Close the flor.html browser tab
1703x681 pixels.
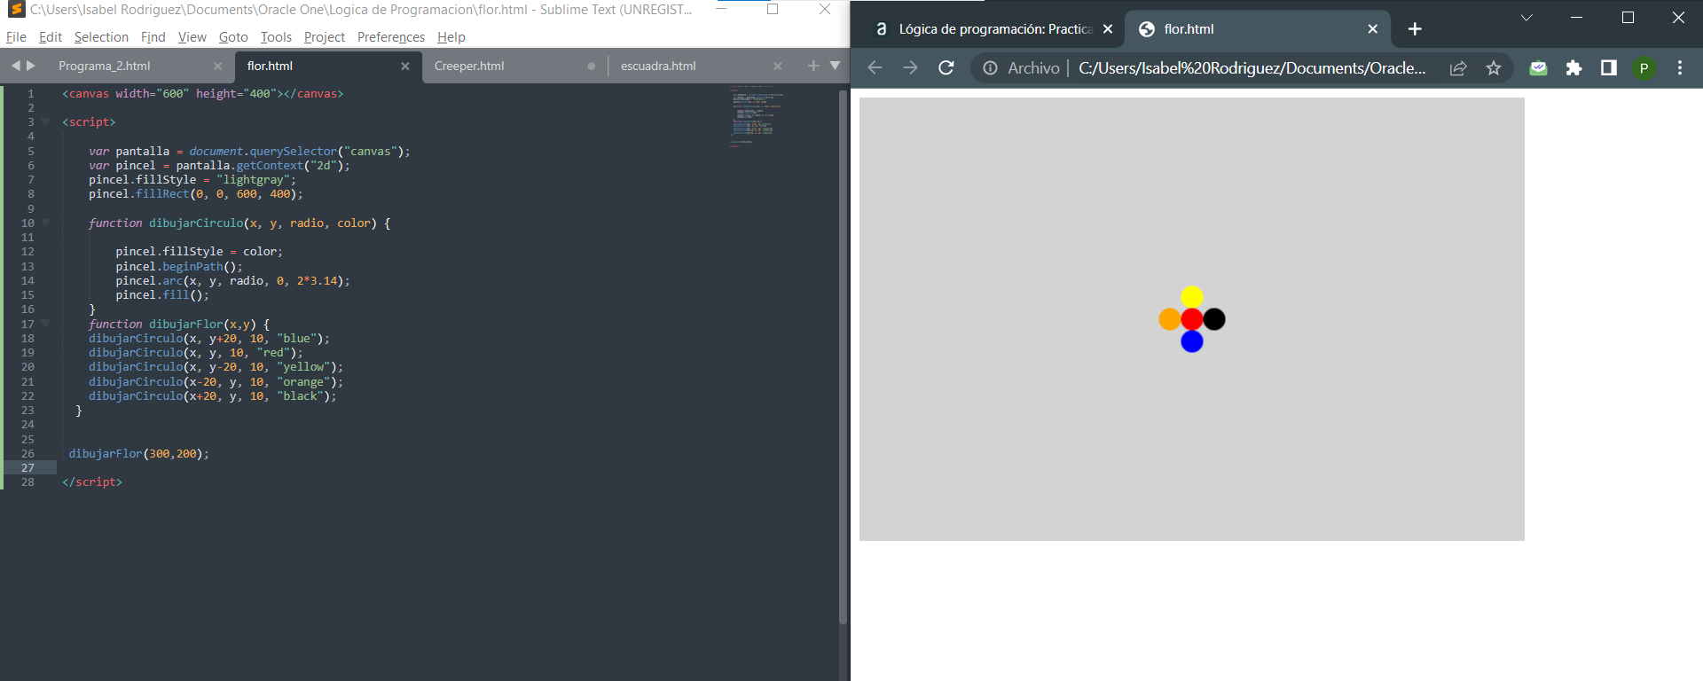[1373, 29]
